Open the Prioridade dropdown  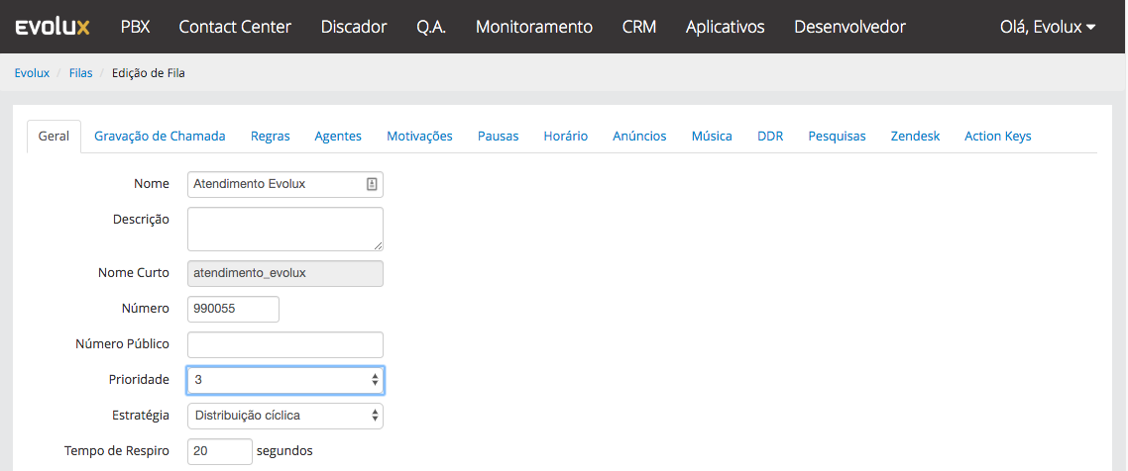coord(284,381)
